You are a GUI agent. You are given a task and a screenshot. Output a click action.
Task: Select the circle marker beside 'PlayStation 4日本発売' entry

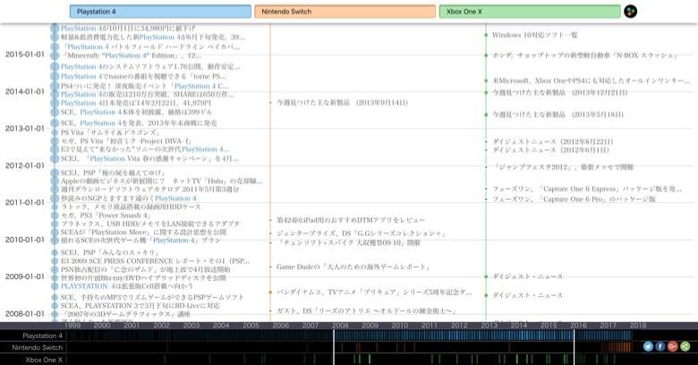pos(55,103)
